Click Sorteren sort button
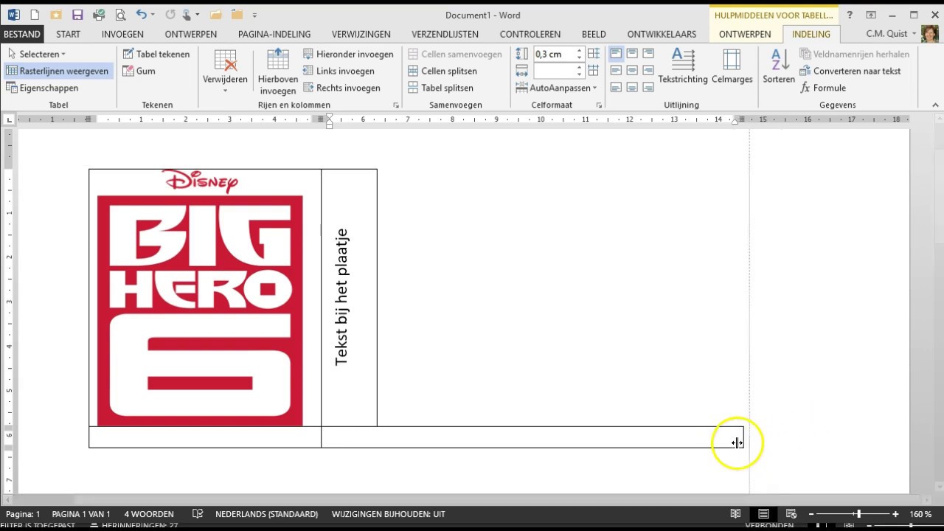 click(779, 66)
